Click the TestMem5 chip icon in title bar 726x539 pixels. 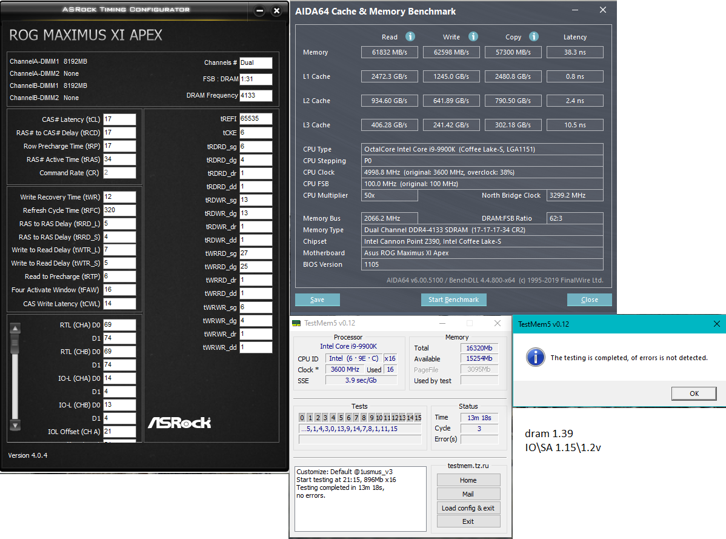point(296,323)
